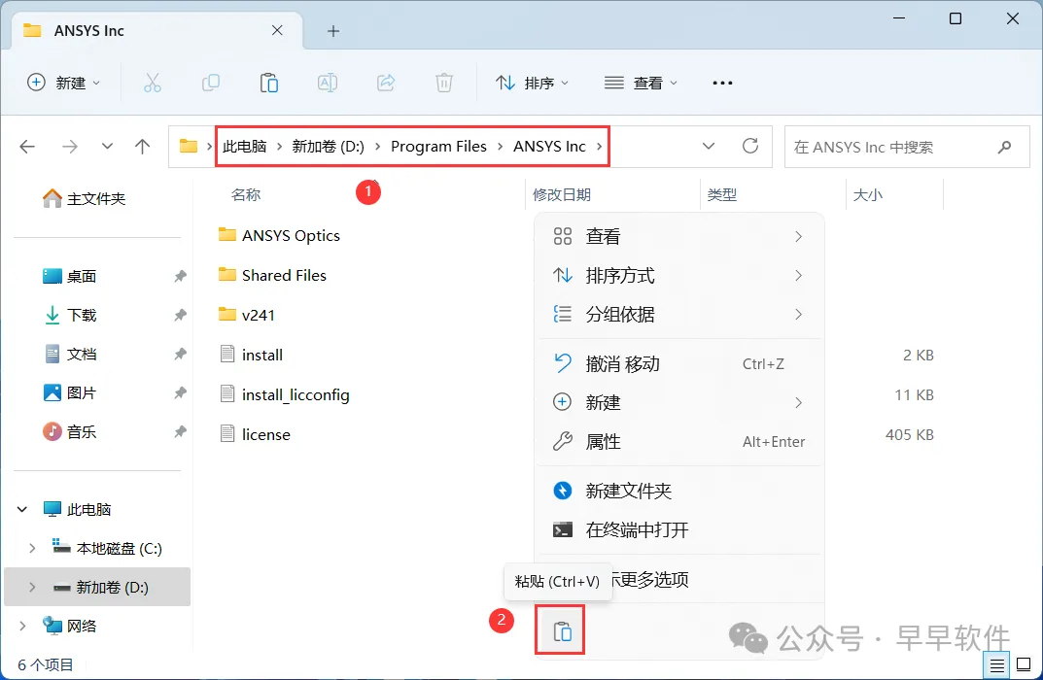Sort by the Date modified column header
1043x680 pixels.
[x=562, y=194]
